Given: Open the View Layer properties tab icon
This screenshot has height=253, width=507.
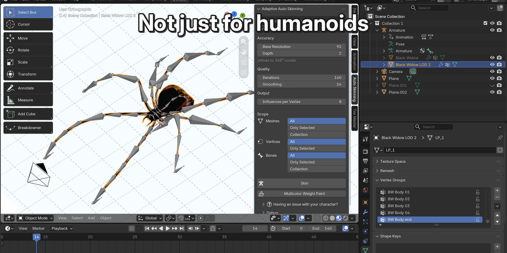Looking at the screenshot, I should [x=365, y=171].
